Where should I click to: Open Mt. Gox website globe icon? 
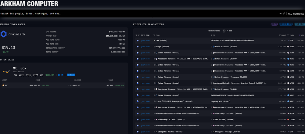(59, 75)
